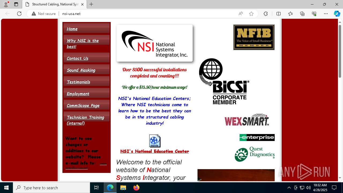Open the Sound Masking page
This screenshot has height=193, width=343.
81,70
